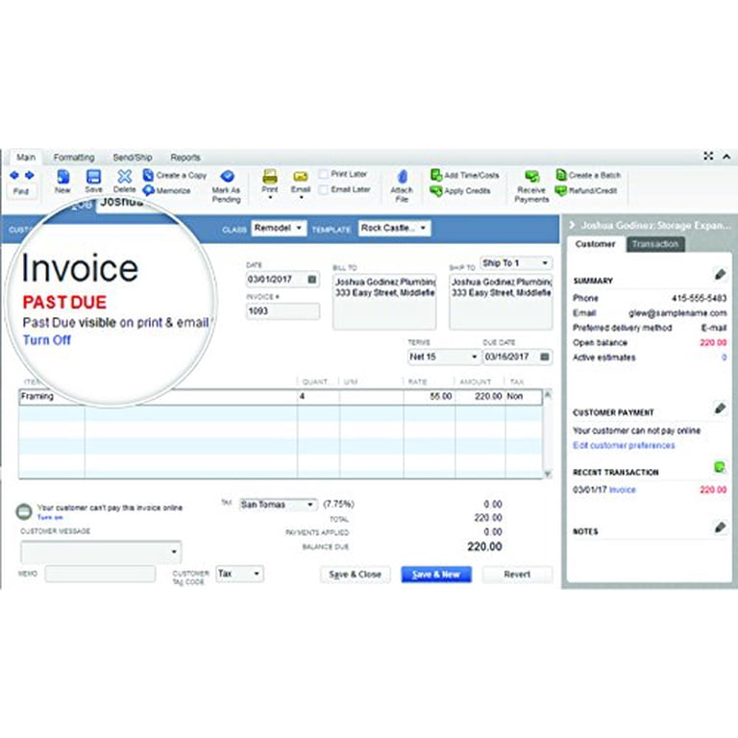Viewport: 738px width, 738px height.
Task: Open the calendar picker beside the due date
Action: click(x=545, y=357)
